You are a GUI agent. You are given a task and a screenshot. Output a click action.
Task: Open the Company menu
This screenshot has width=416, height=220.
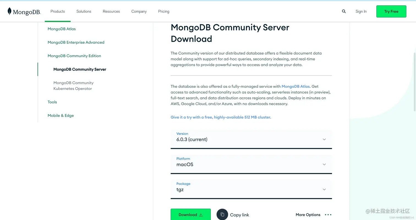(139, 11)
